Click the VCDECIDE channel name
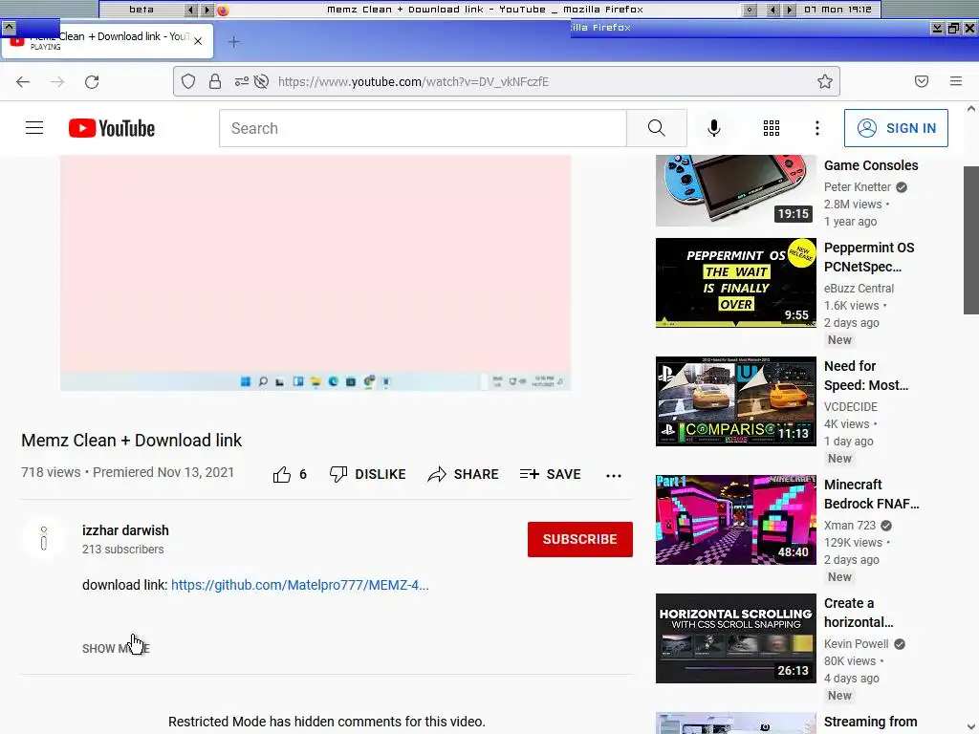This screenshot has width=979, height=734. point(850,407)
